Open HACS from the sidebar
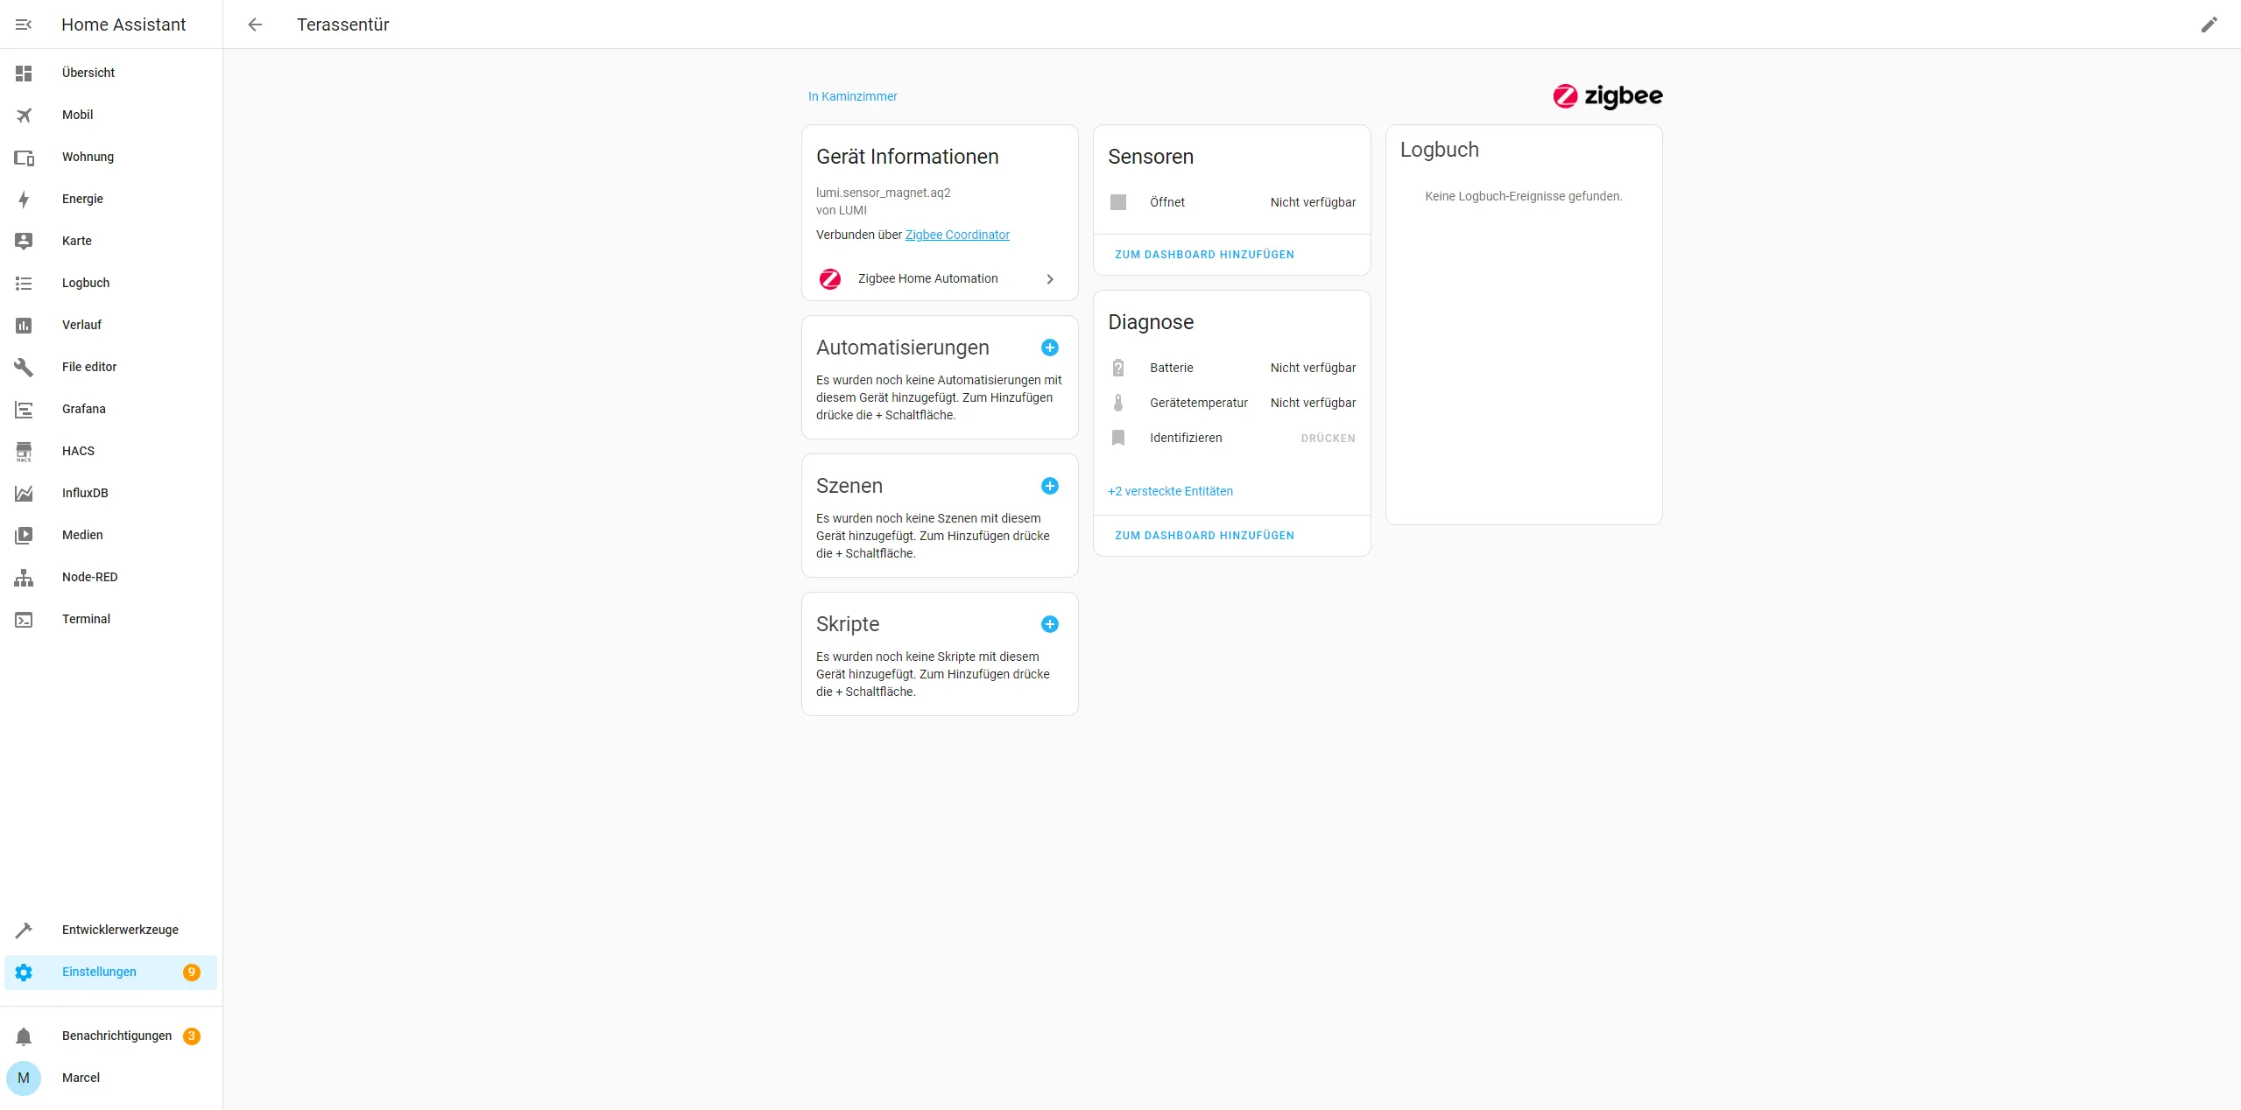 tap(78, 451)
